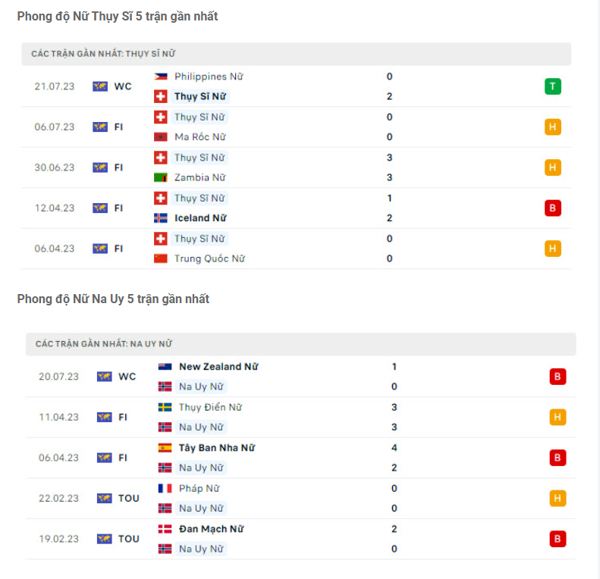Open the Thụy Điển Nữ team link
The height and width of the screenshot is (579, 600).
tap(211, 407)
